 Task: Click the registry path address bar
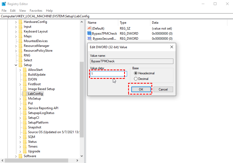tap(117, 16)
